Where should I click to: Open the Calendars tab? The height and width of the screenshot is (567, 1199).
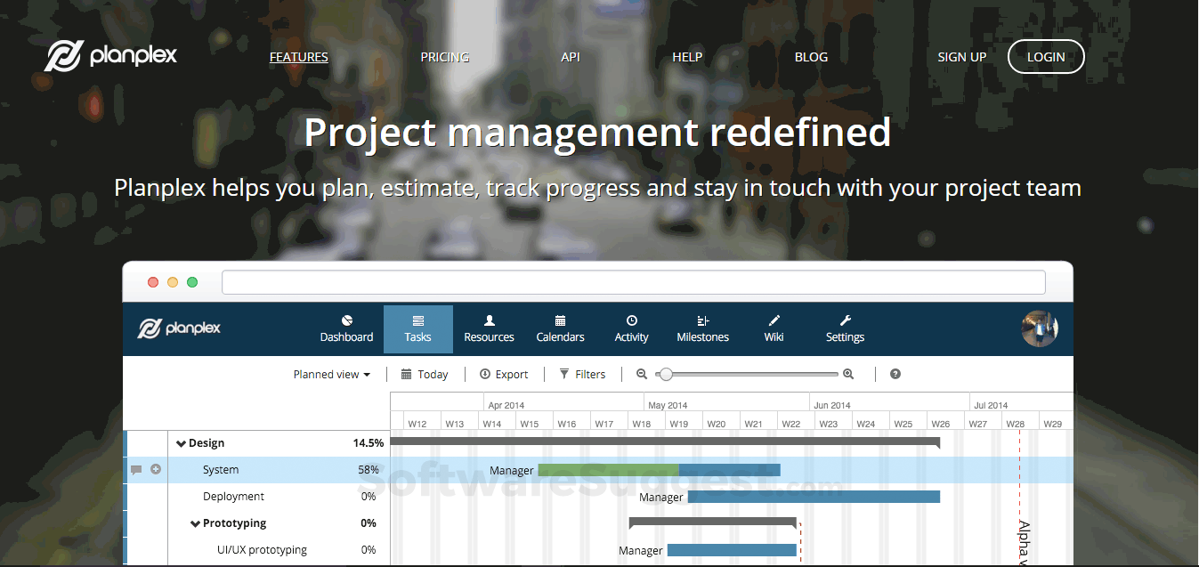[560, 329]
